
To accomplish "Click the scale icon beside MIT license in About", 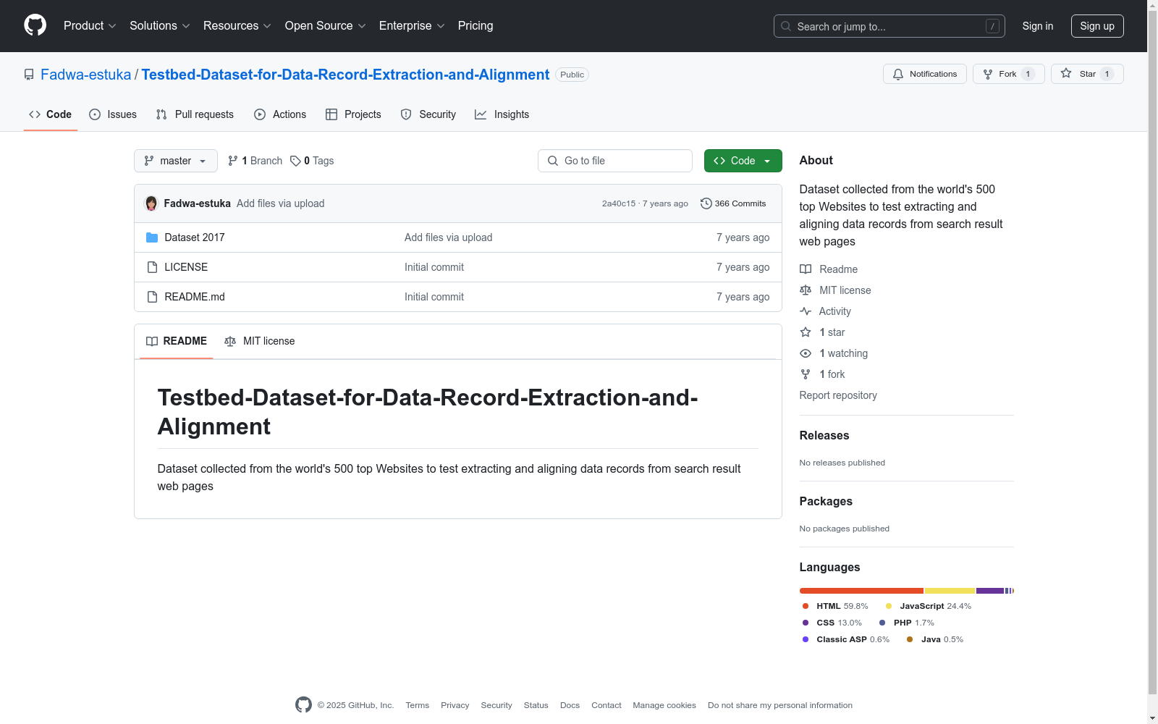I will [x=806, y=290].
